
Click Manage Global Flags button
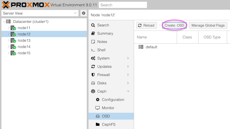(208, 25)
